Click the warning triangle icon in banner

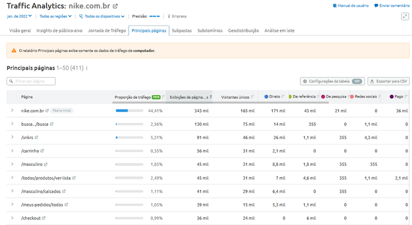pos(14,50)
